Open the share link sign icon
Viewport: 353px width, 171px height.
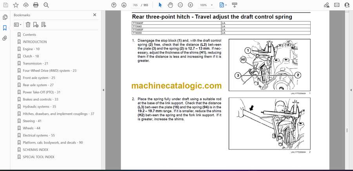point(326,5)
